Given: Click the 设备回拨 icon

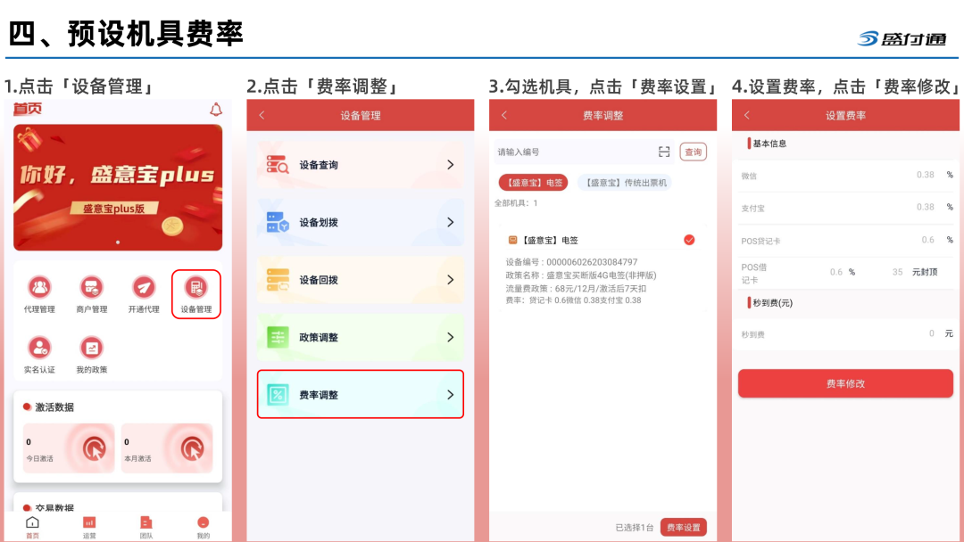Looking at the screenshot, I should click(278, 280).
